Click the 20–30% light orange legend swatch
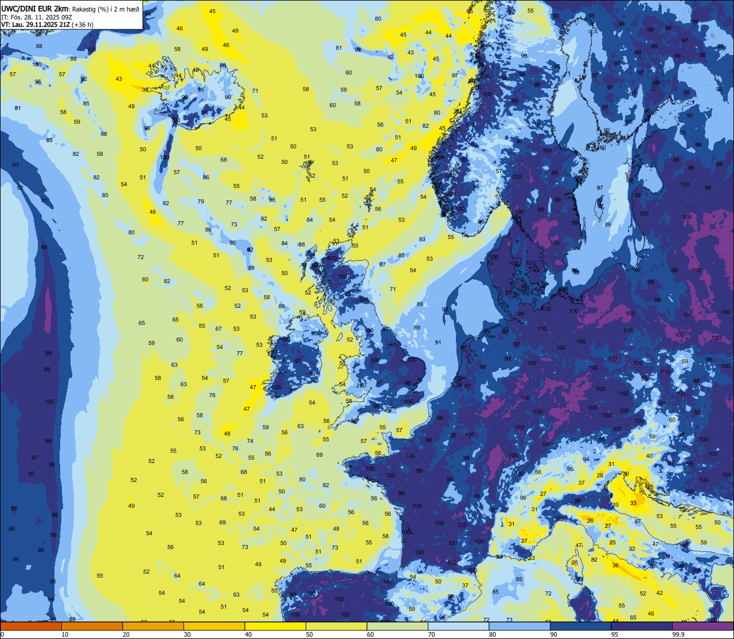Image resolution: width=734 pixels, height=639 pixels. point(153,626)
